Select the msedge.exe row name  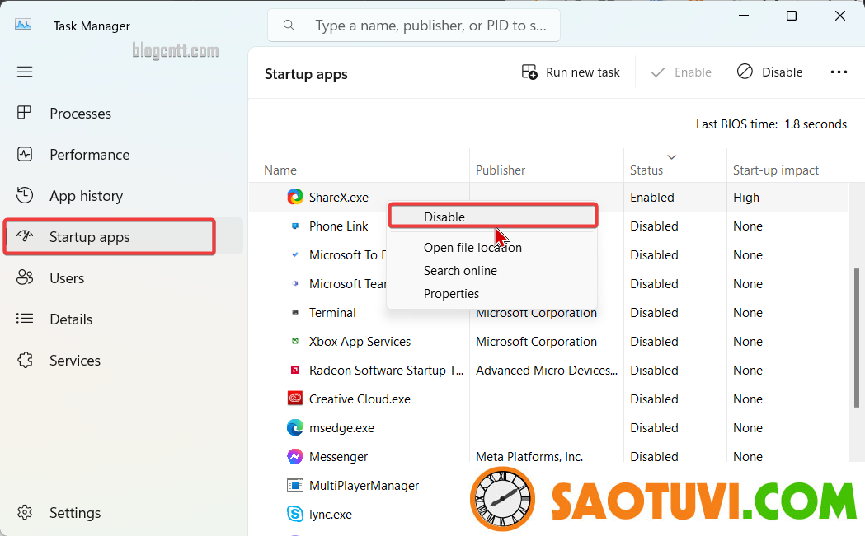[341, 428]
